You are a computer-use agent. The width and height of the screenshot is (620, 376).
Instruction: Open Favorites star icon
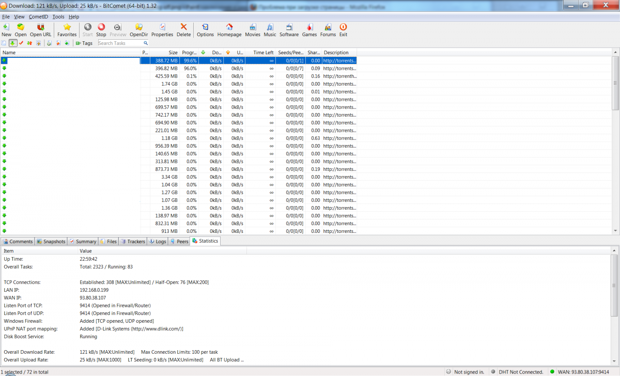click(67, 30)
